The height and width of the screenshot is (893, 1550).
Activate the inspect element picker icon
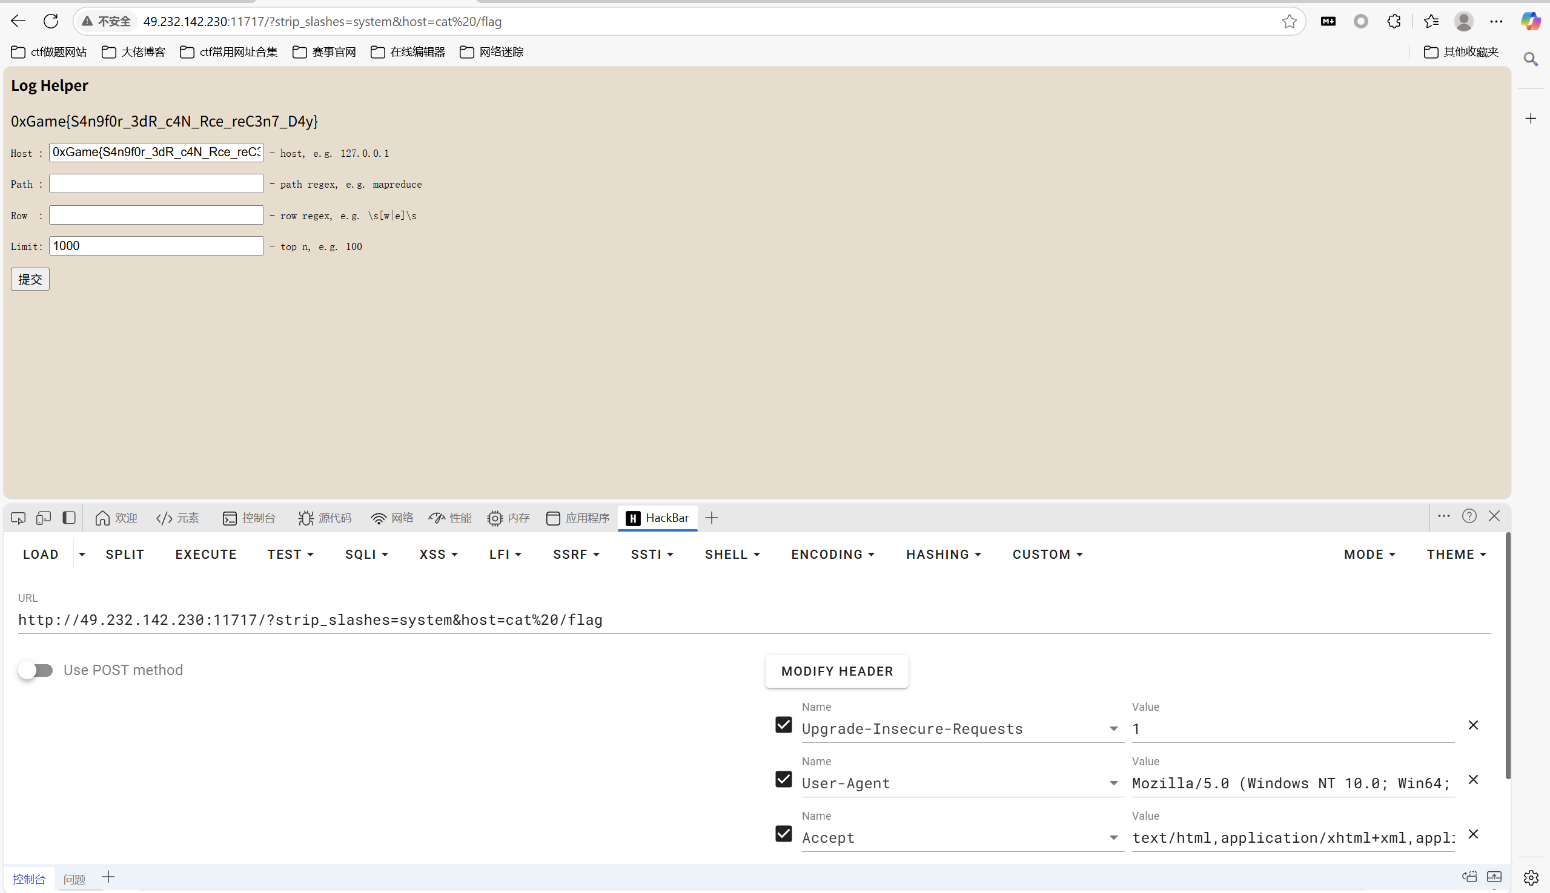pos(18,518)
